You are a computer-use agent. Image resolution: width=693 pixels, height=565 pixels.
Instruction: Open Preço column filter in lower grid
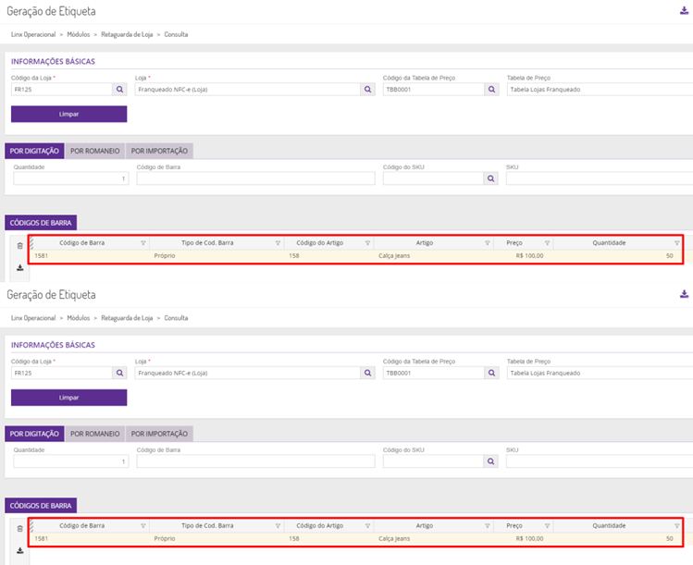tap(547, 526)
